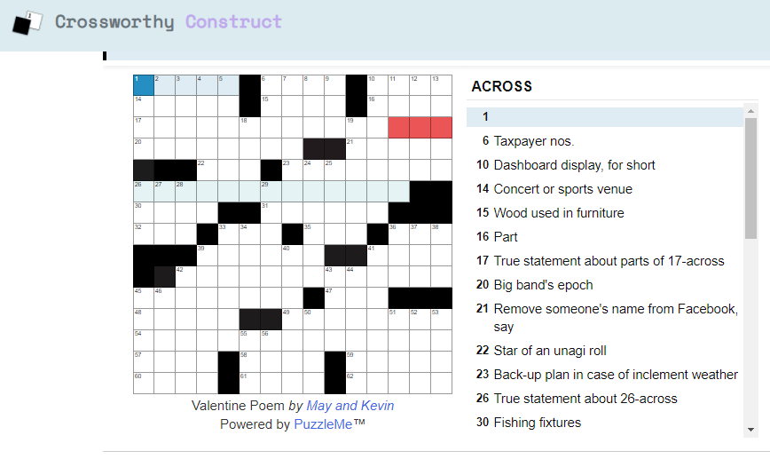Select clue 20 Big band's epoch

543,285
